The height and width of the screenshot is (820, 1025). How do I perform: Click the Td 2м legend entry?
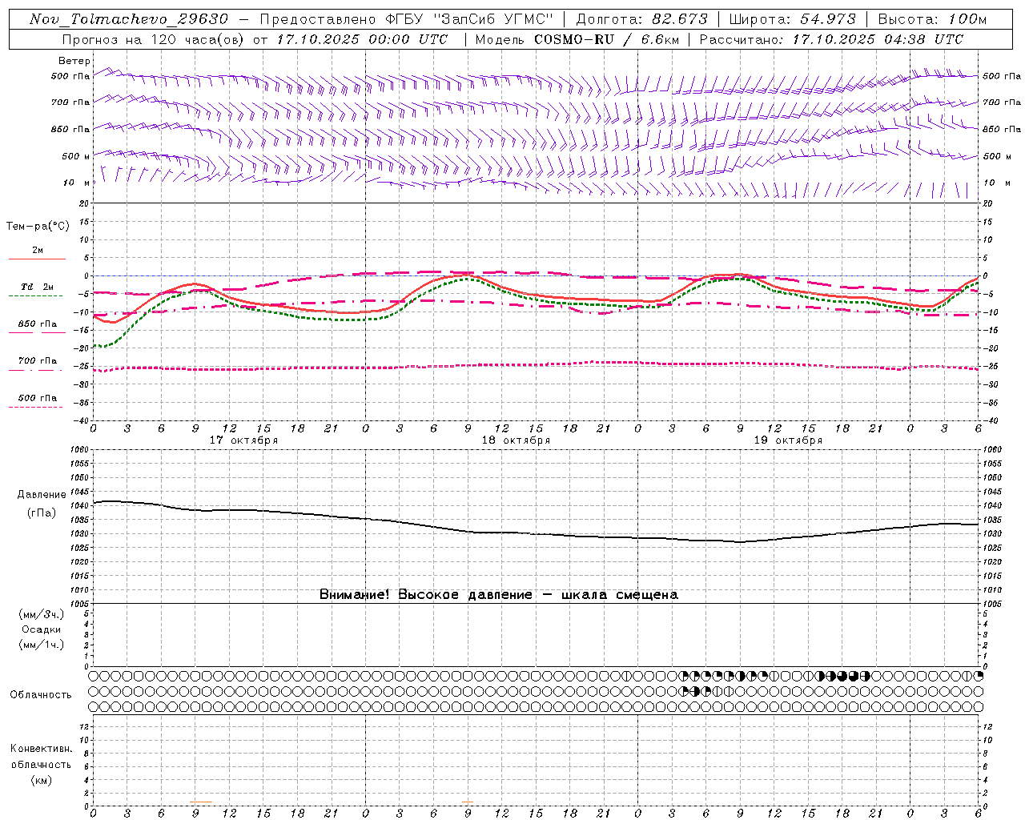point(37,287)
